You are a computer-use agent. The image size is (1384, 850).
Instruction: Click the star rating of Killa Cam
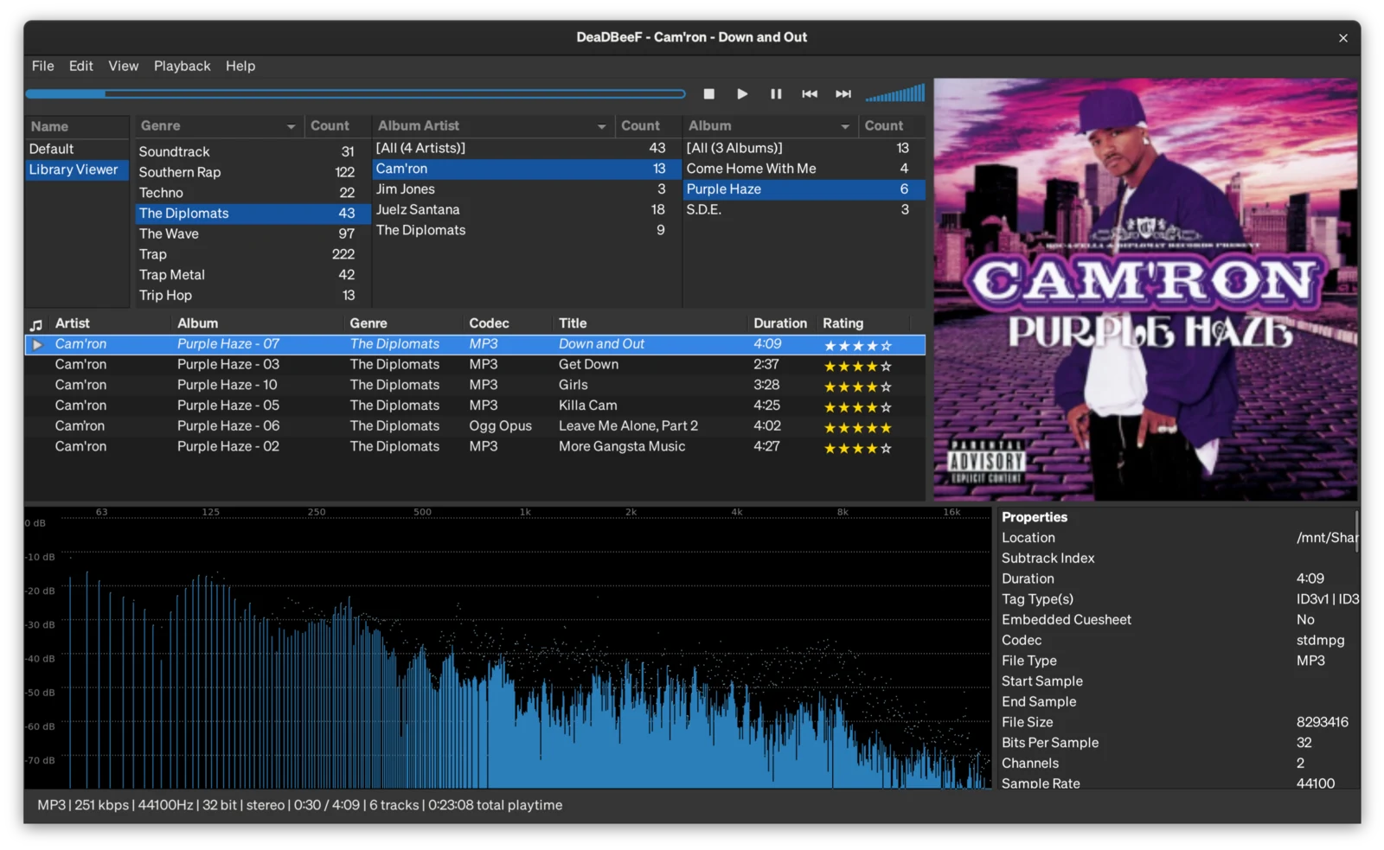point(857,407)
